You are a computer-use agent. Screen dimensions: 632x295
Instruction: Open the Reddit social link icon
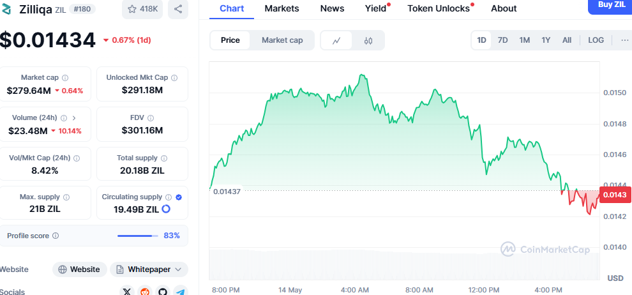pyautogui.click(x=145, y=292)
